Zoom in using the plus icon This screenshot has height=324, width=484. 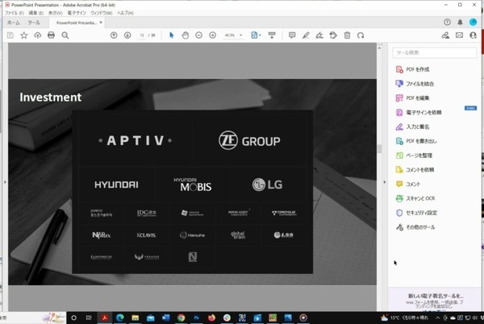212,35
